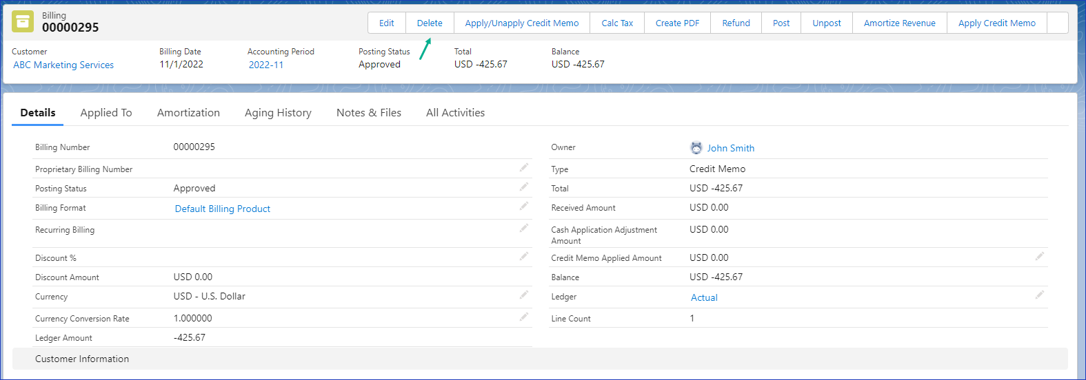
Task: Show the All Activities tab
Action: coord(455,113)
